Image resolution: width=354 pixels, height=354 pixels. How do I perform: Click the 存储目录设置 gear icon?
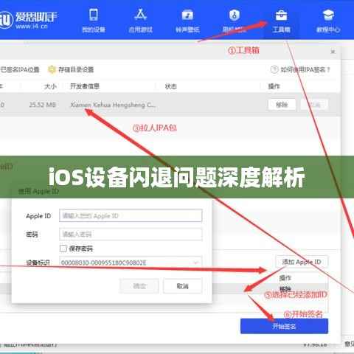point(52,69)
